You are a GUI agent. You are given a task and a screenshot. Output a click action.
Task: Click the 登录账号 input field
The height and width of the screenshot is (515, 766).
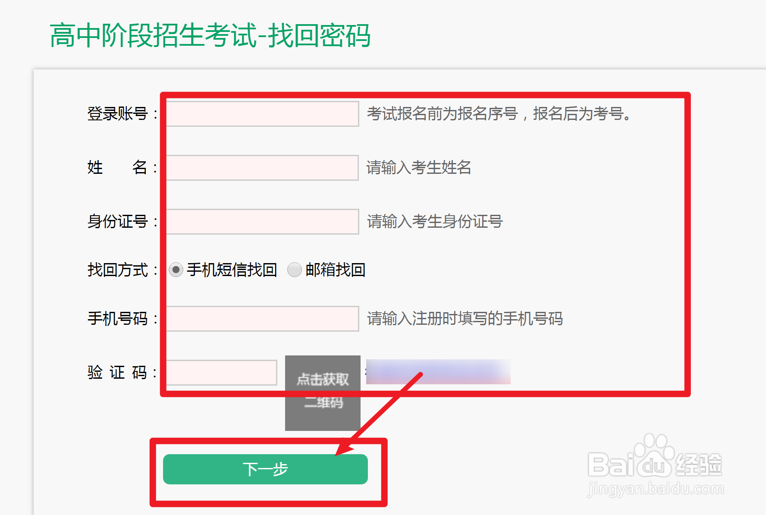coord(262,114)
